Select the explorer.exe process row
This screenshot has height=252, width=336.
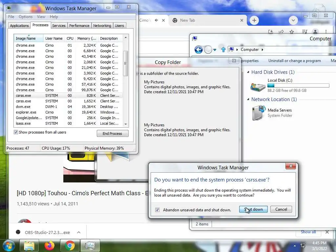68,112
